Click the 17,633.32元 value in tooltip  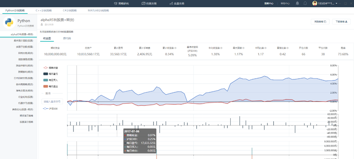pos(148,143)
